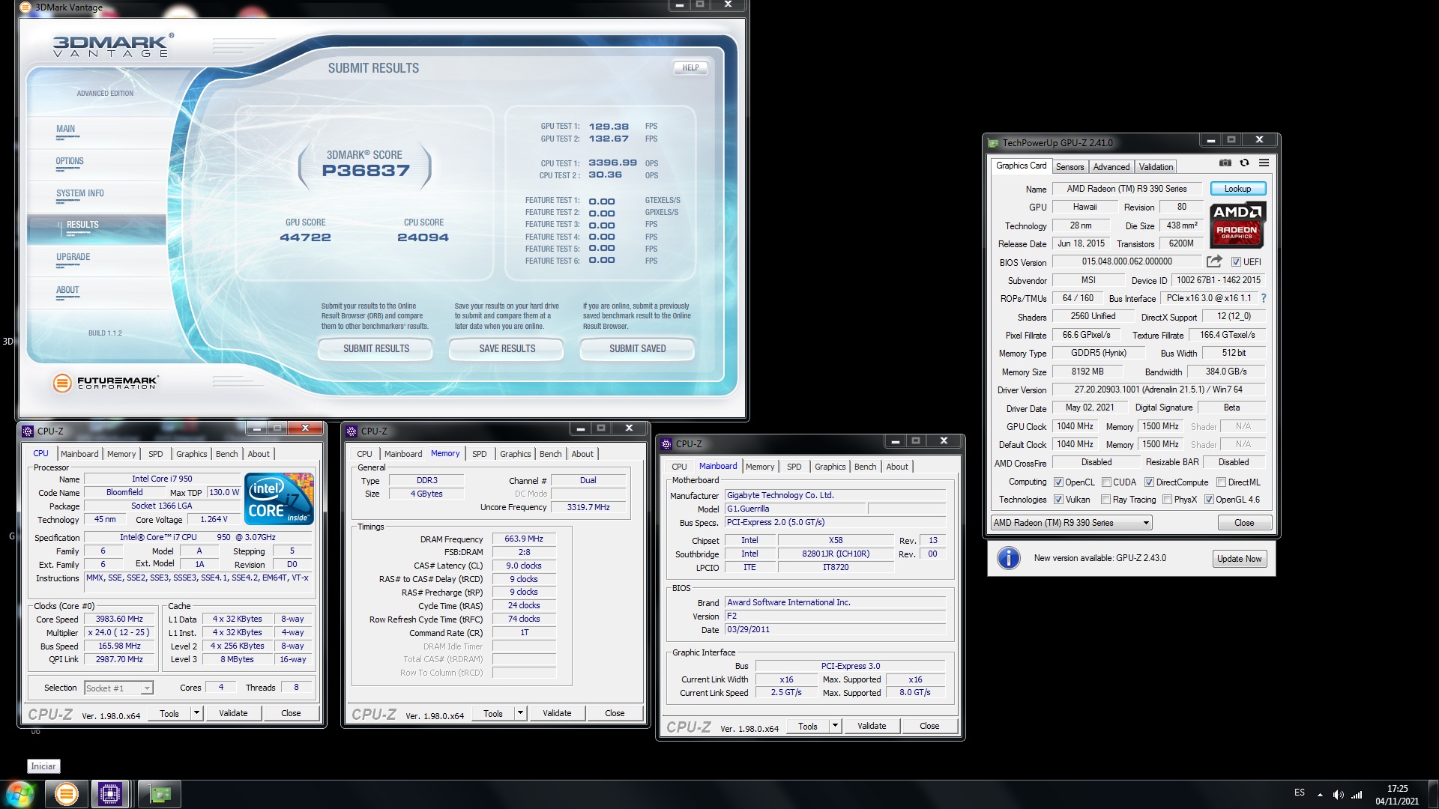
Task: Open Bench tab in CPU-Z Memory window
Action: pyautogui.click(x=550, y=454)
